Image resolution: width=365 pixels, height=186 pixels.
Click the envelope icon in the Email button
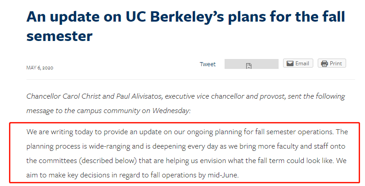(x=290, y=64)
